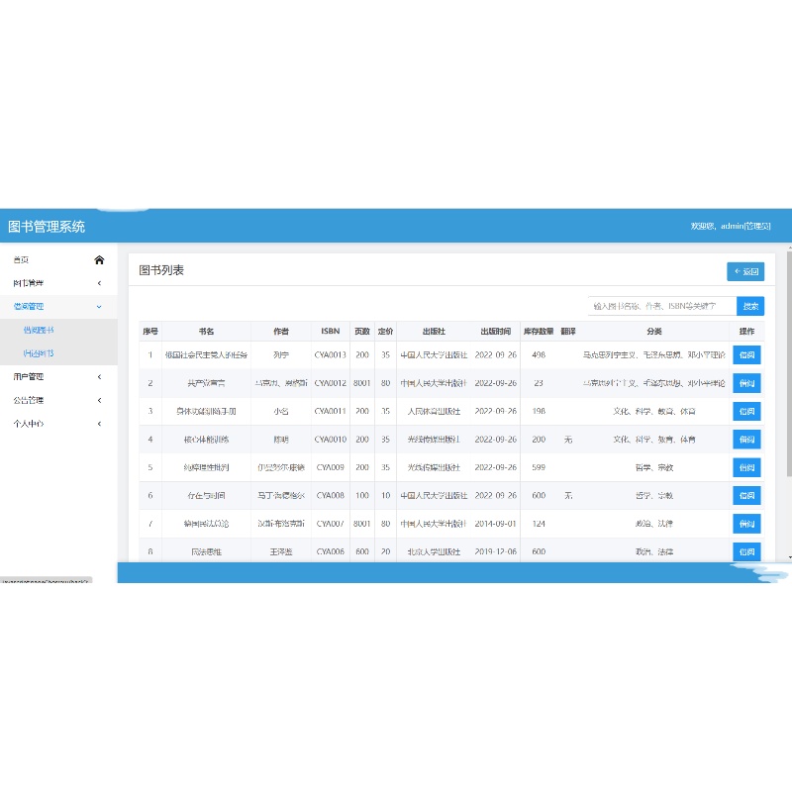Click author cell 王泽鉴
792x792 pixels.
click(281, 551)
